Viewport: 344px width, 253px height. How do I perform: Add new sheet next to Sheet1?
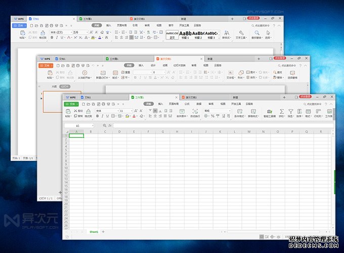[103, 232]
